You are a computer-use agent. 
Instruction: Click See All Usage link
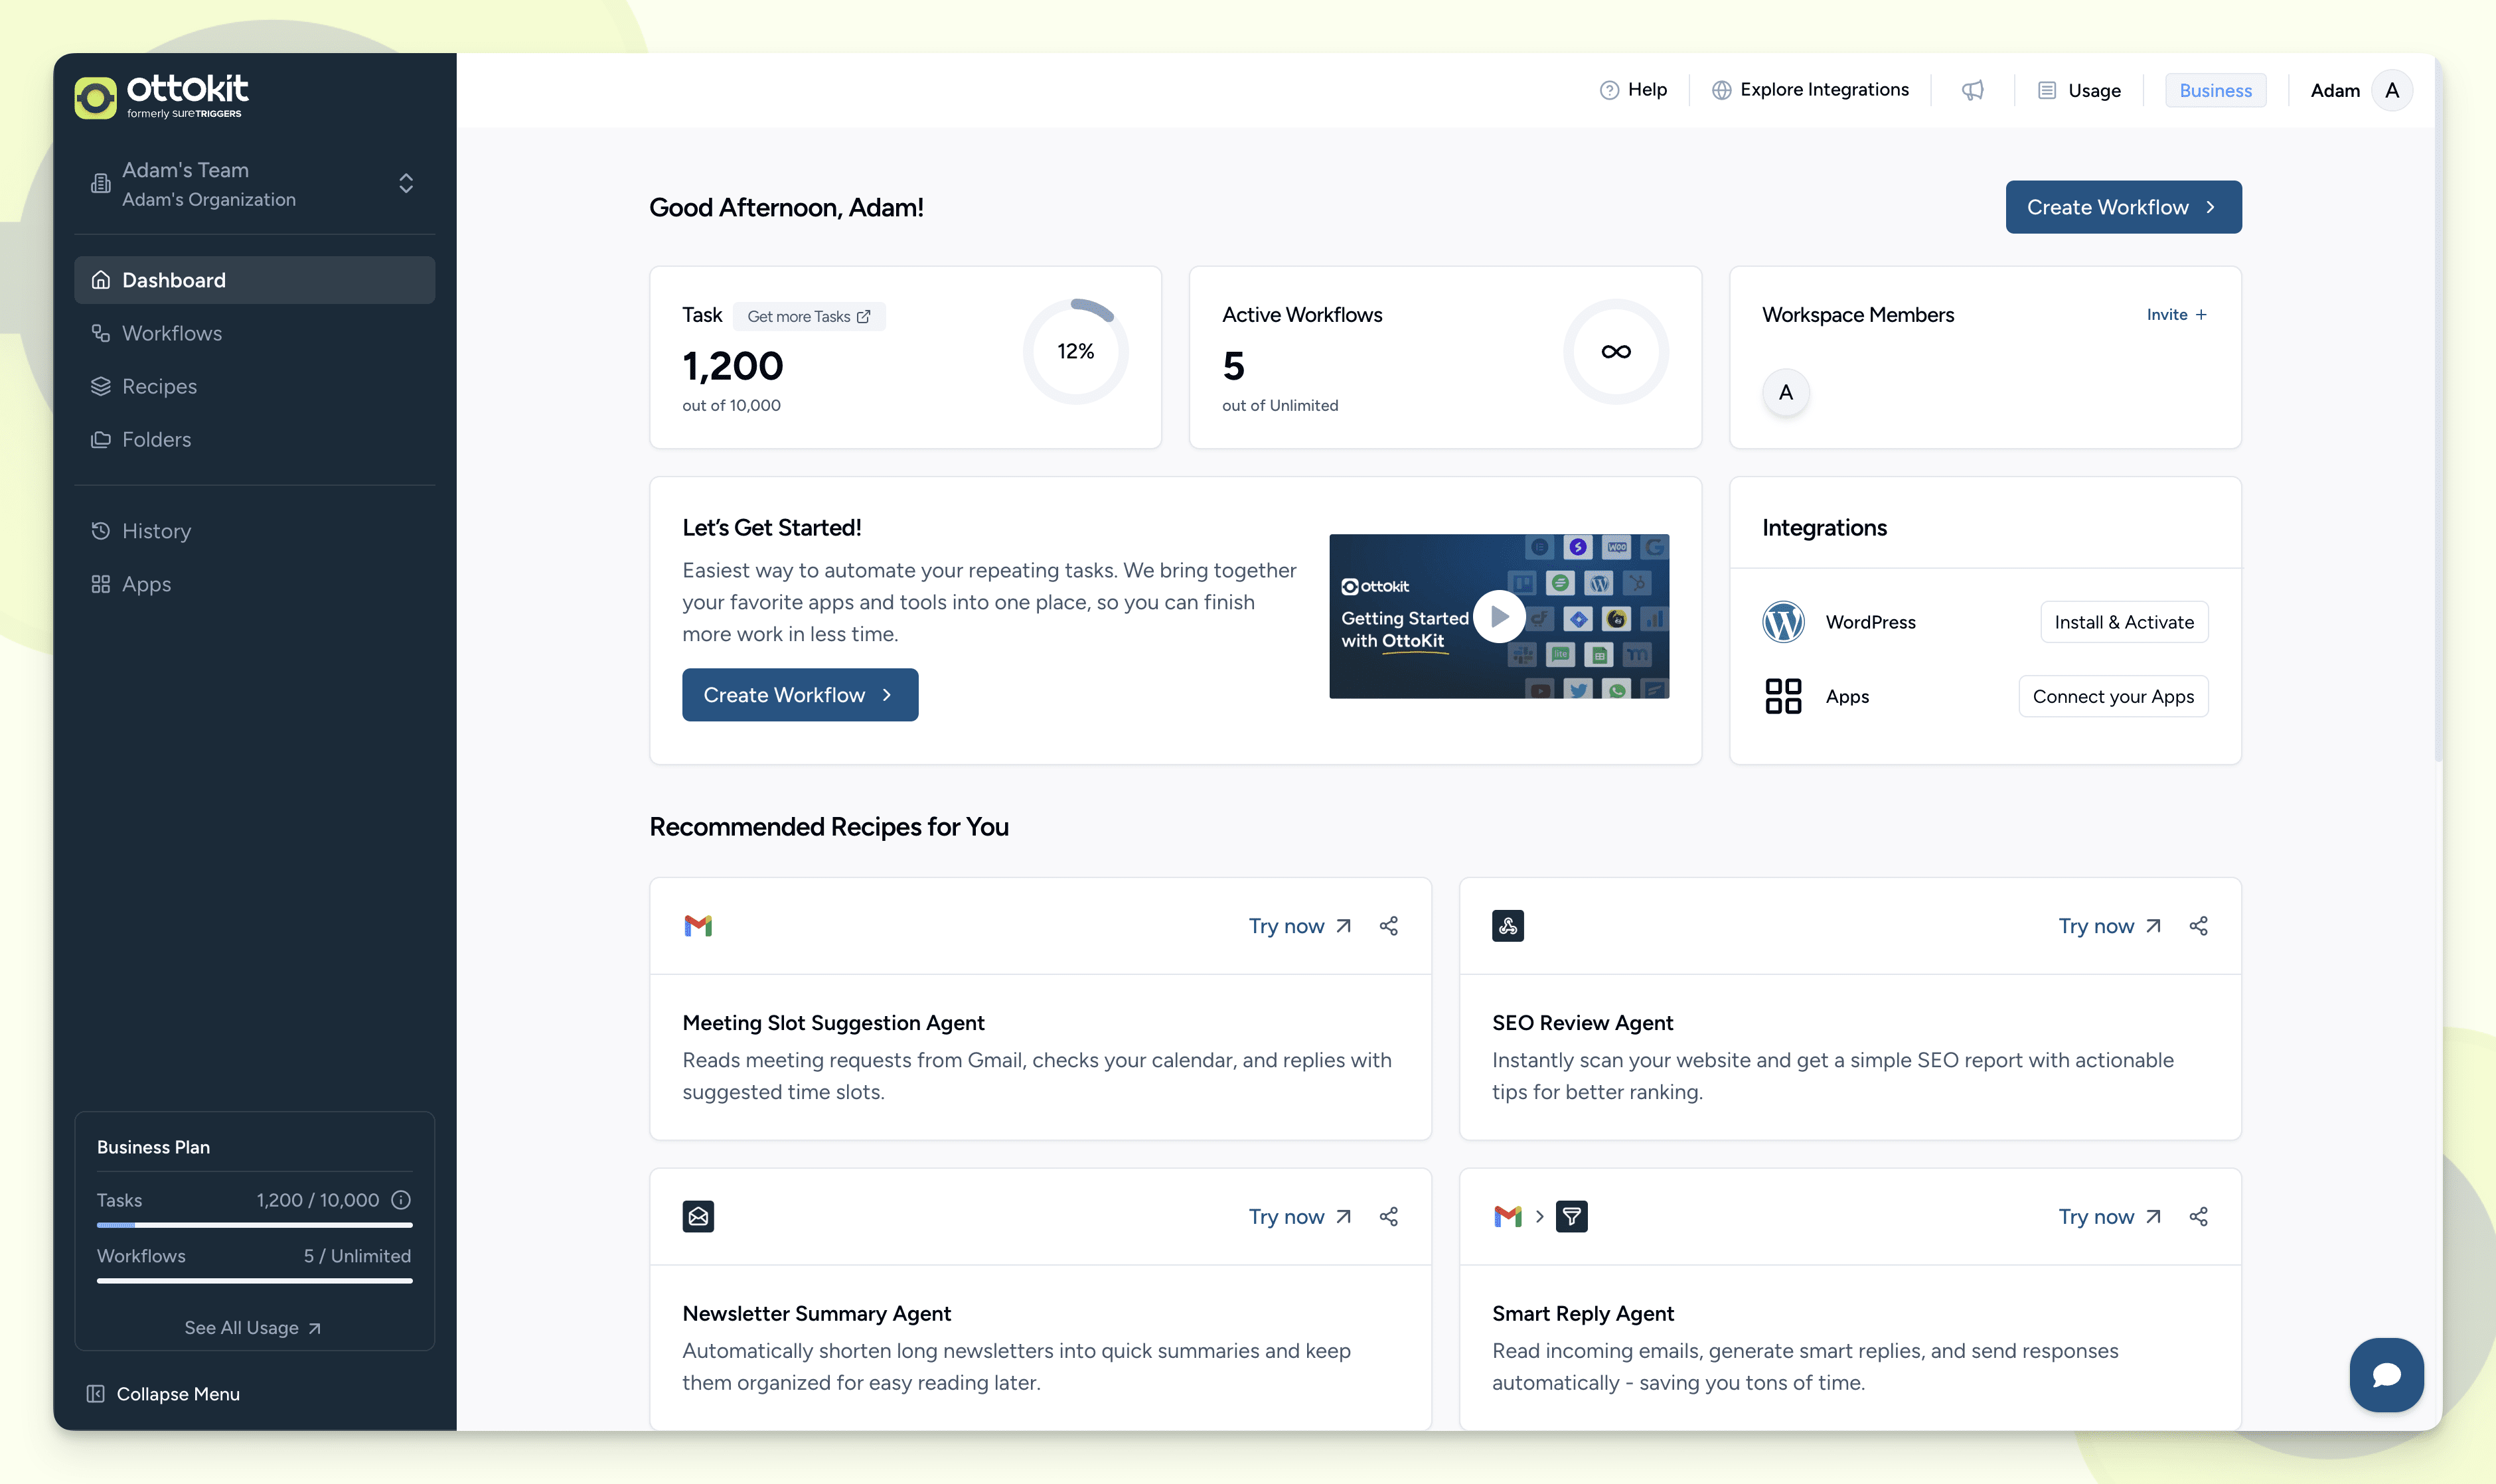coord(253,1328)
